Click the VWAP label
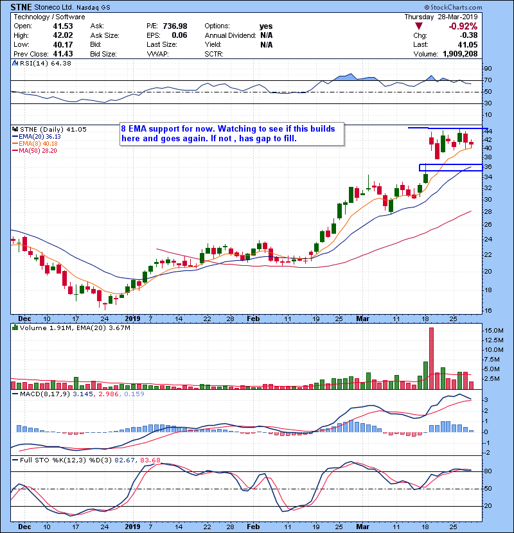Screen dimensions: 514x533 tap(158, 54)
